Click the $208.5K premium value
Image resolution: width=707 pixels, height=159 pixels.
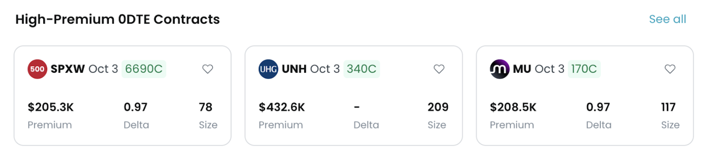513,107
